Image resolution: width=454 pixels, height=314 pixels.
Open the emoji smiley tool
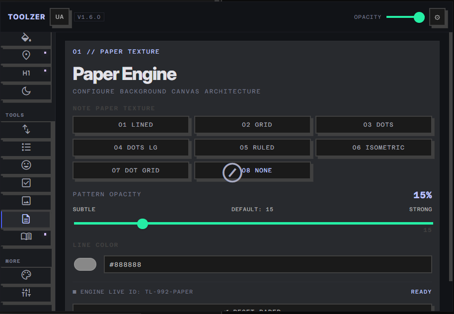tap(26, 165)
